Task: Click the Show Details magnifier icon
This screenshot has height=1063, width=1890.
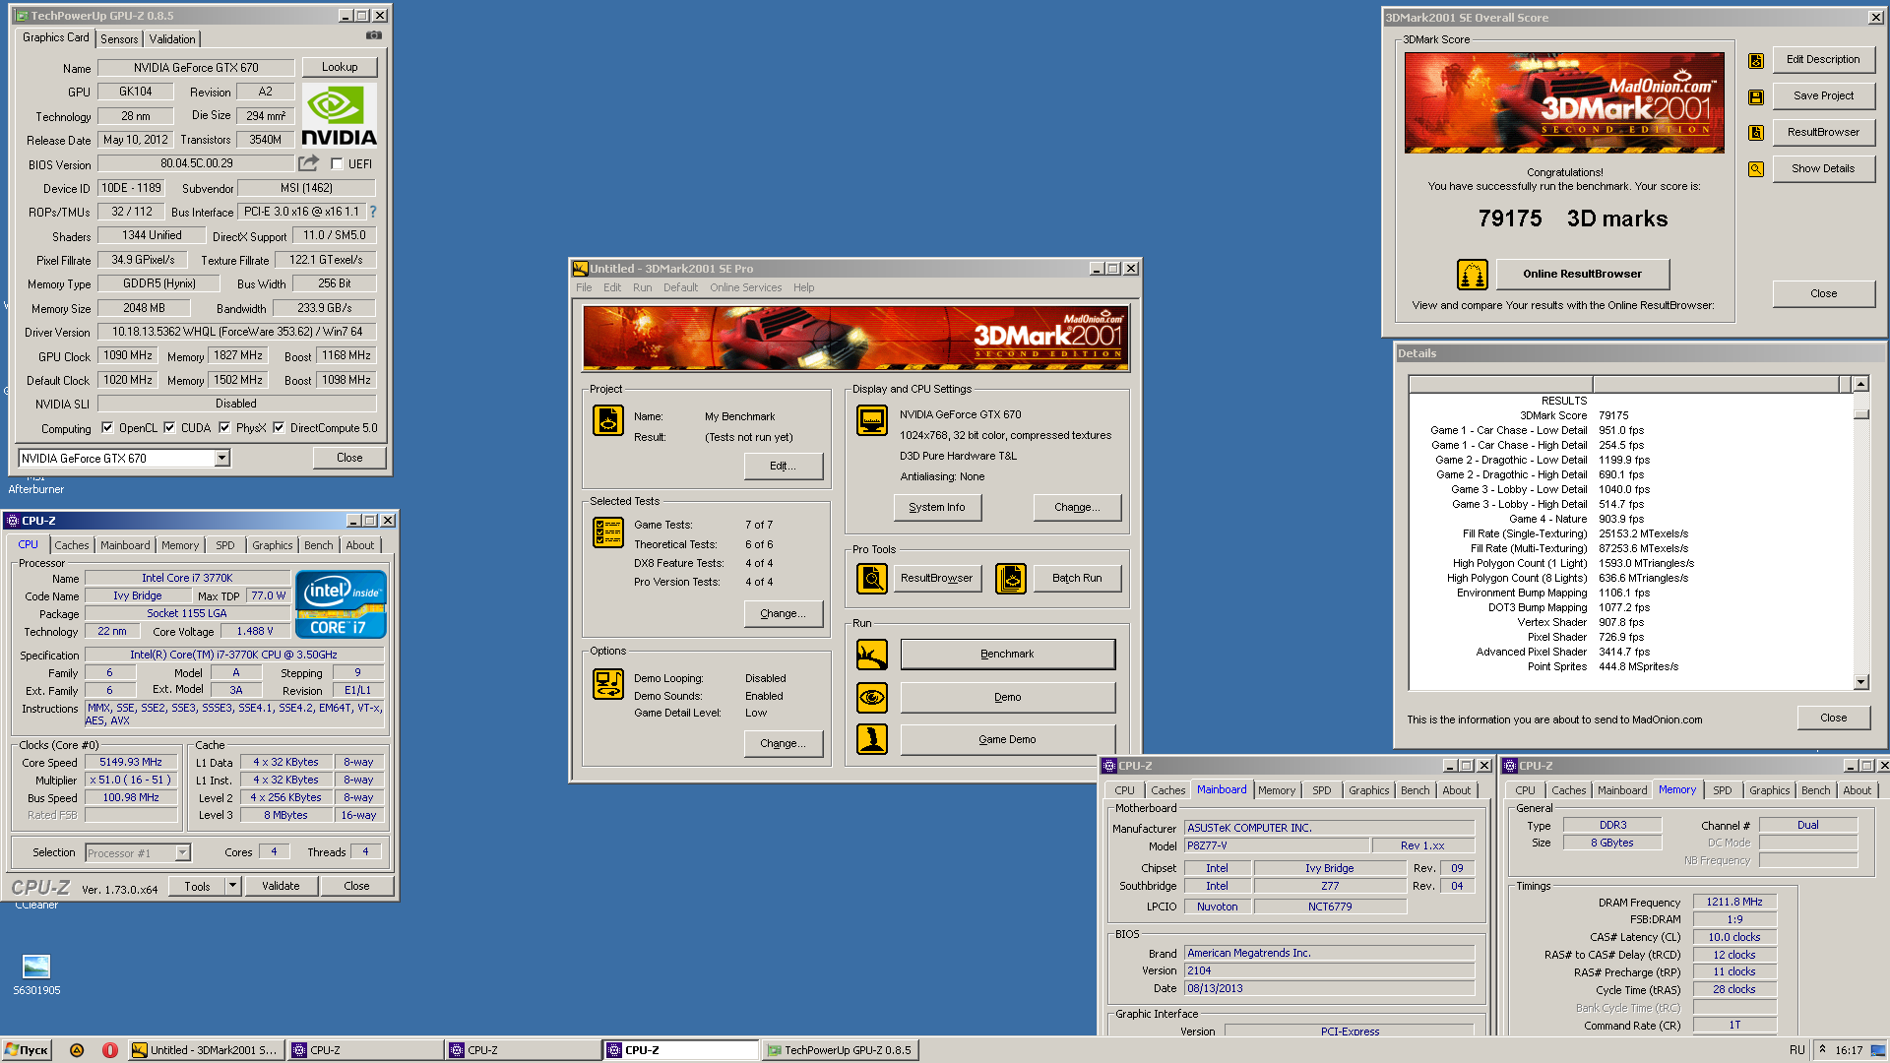Action: pyautogui.click(x=1755, y=169)
